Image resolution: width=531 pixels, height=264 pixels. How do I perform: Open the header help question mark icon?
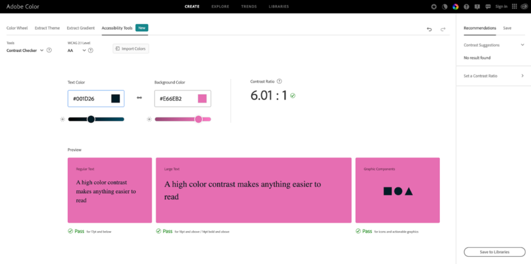point(466,6)
